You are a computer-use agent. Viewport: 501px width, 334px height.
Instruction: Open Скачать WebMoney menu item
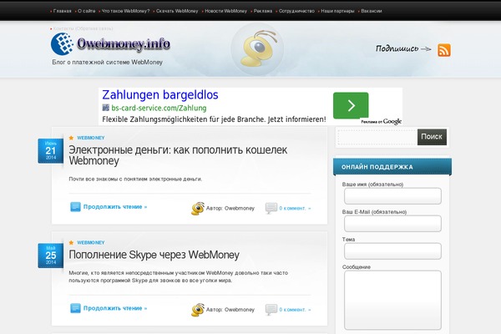[x=177, y=11]
